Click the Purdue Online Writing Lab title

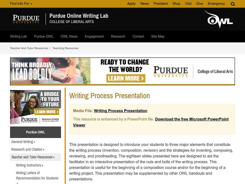(x=79, y=16)
